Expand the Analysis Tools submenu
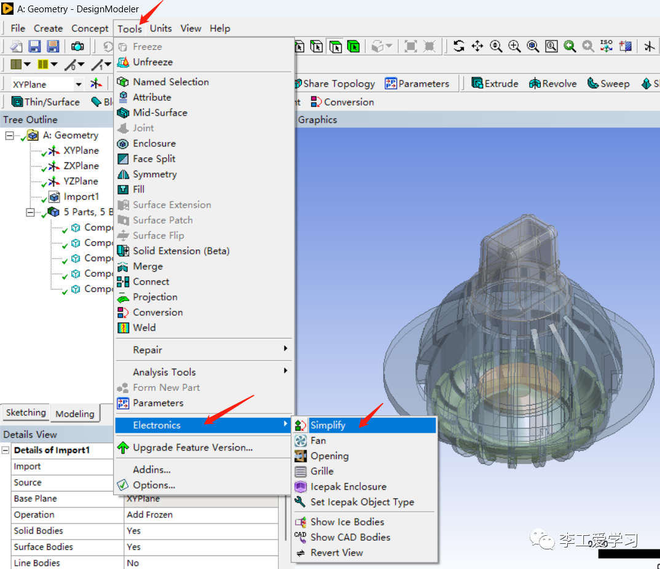The height and width of the screenshot is (569, 660). click(204, 372)
